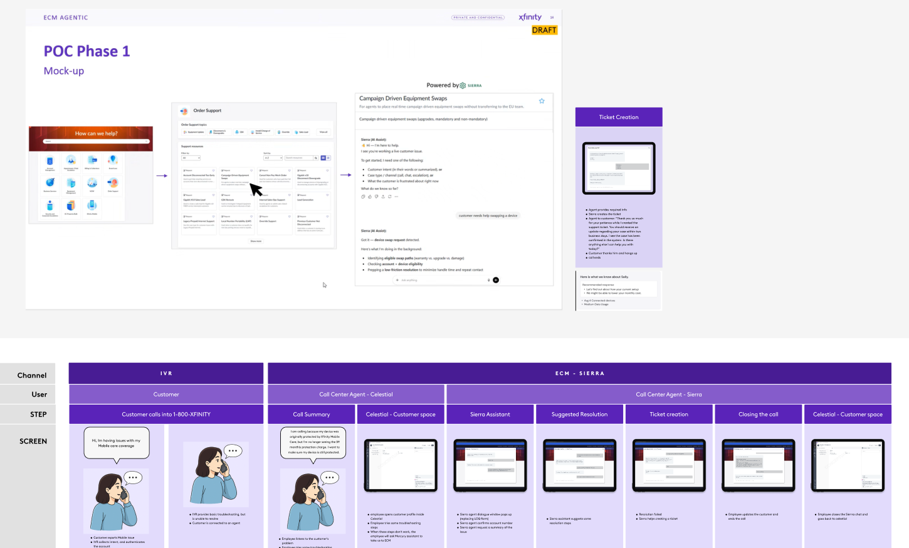
Task: Open the Account Management help category icon
Action: click(50, 160)
